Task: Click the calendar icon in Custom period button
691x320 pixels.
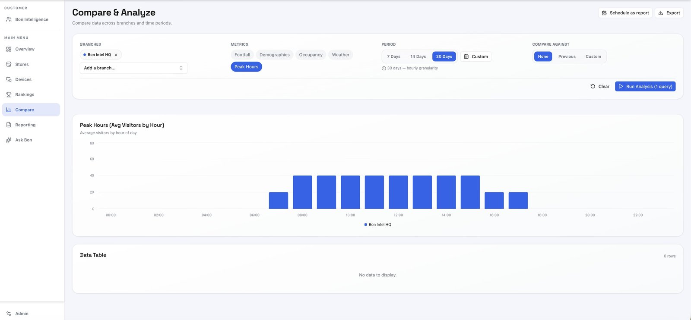Action: point(466,56)
